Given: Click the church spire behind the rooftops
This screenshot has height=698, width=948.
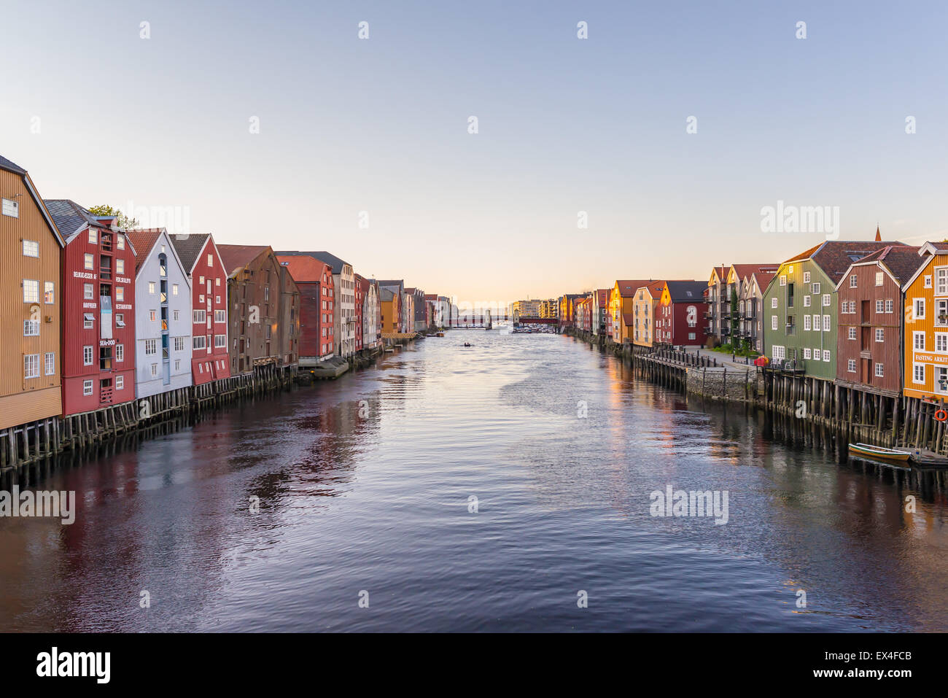Looking at the screenshot, I should [878, 233].
